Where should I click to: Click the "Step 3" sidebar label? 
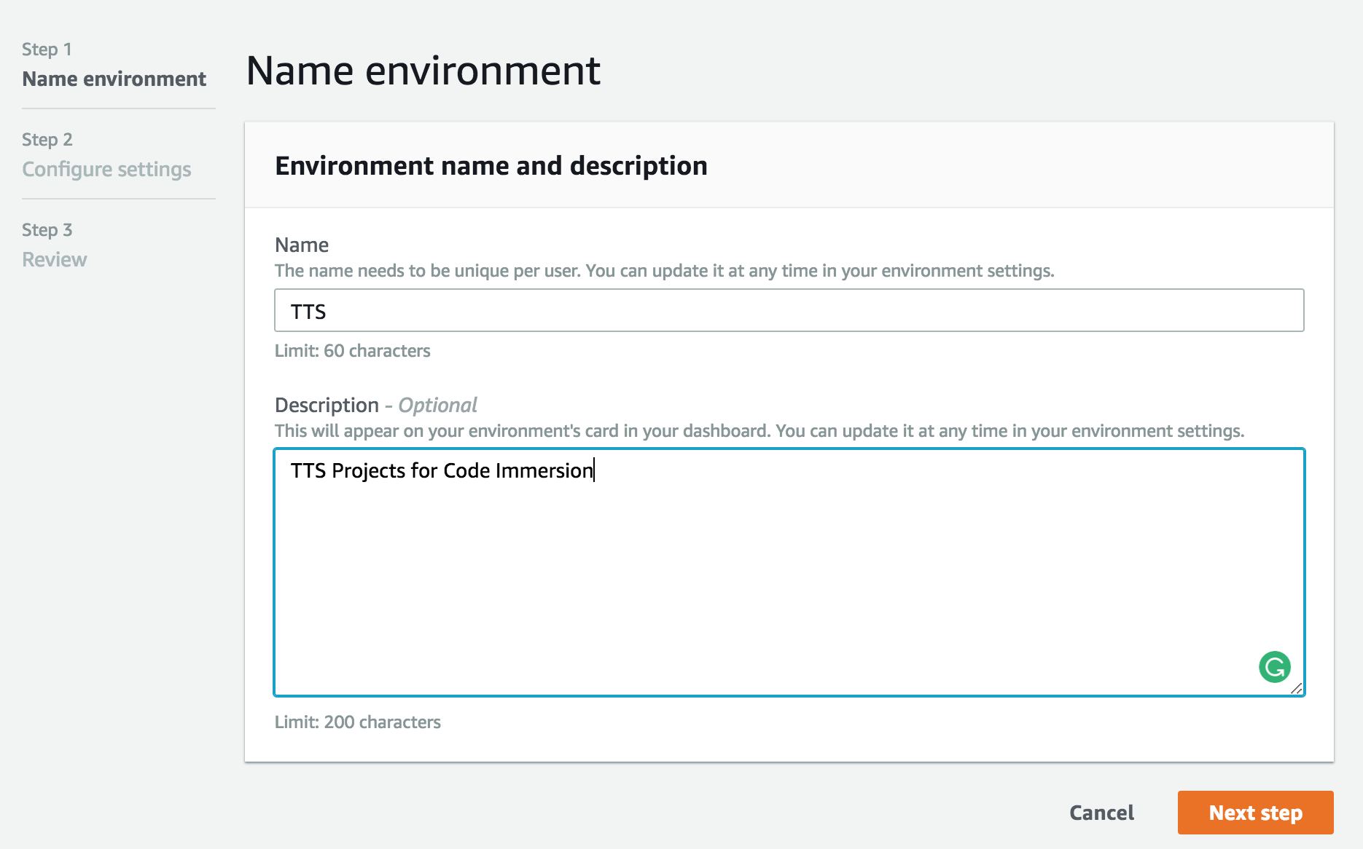[47, 230]
